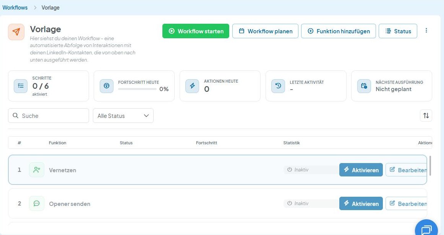444x235 pixels.
Task: Click the Statistik column header
Action: coord(292,143)
